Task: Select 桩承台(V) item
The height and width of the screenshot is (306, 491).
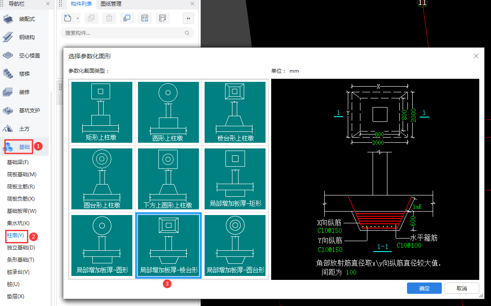Action: [x=18, y=272]
